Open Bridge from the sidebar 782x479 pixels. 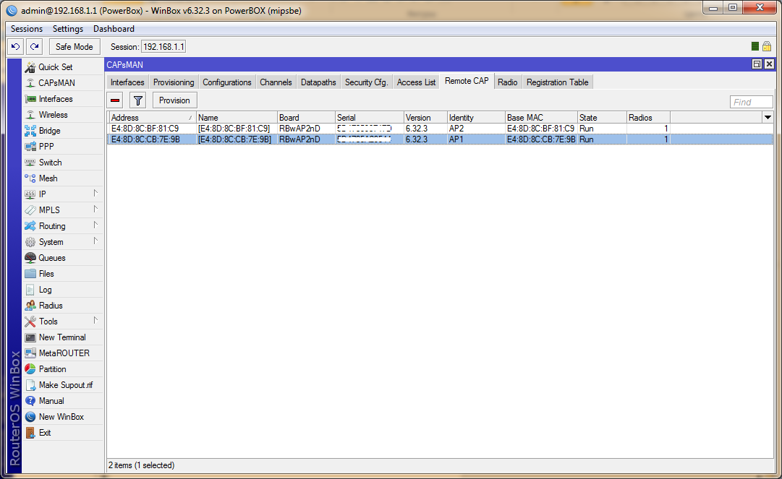click(49, 131)
